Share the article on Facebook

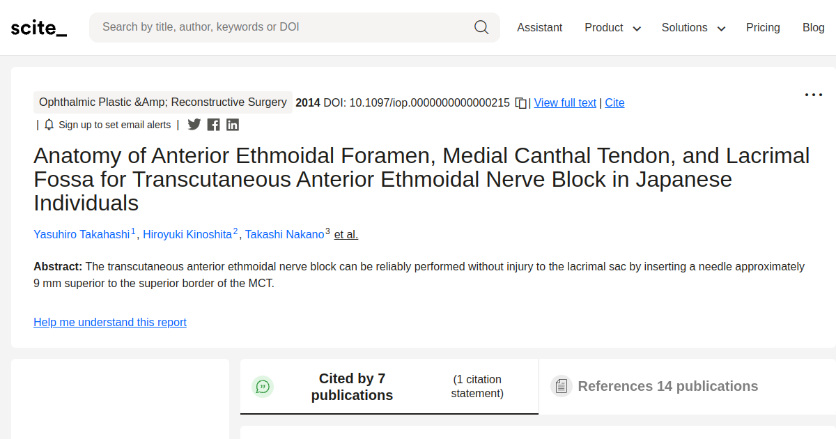point(213,124)
